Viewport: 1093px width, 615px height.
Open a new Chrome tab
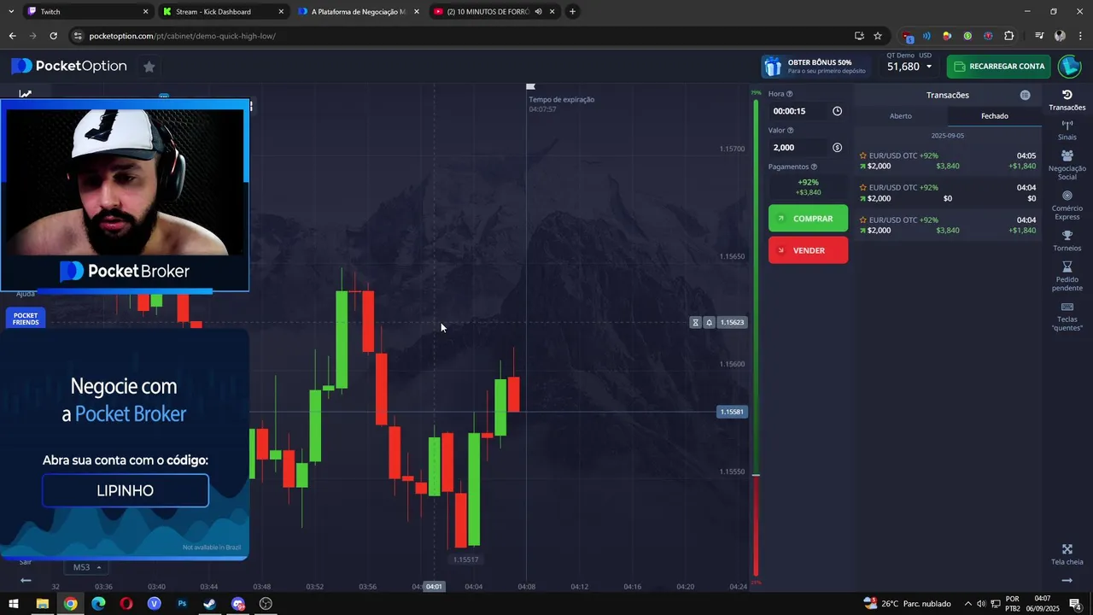[x=572, y=12]
